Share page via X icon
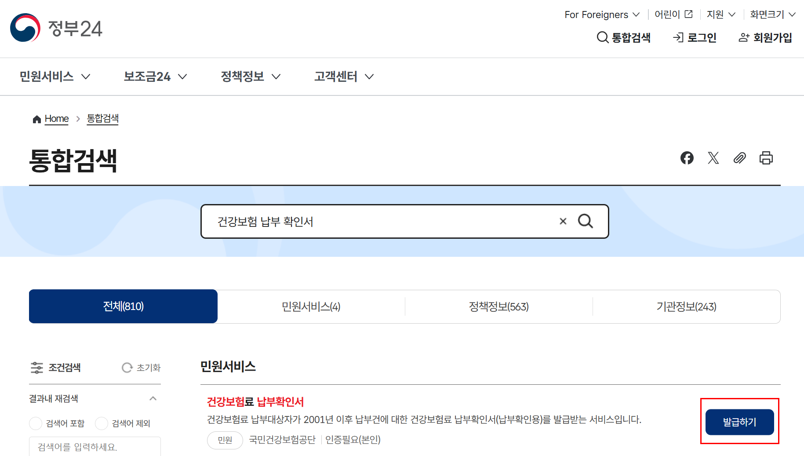 [x=713, y=158]
